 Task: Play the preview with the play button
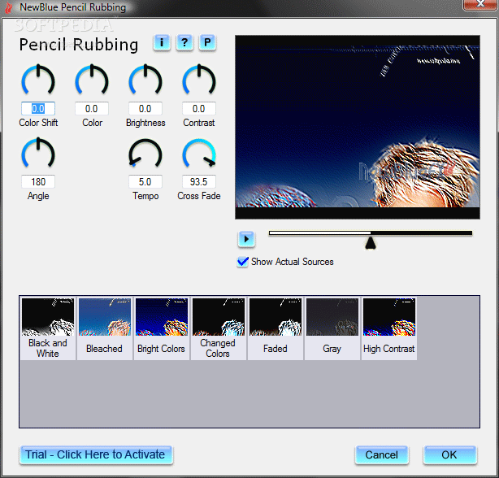click(x=246, y=239)
